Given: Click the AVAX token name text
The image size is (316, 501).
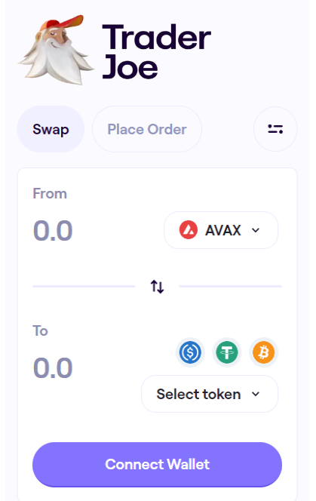Looking at the screenshot, I should 223,230.
